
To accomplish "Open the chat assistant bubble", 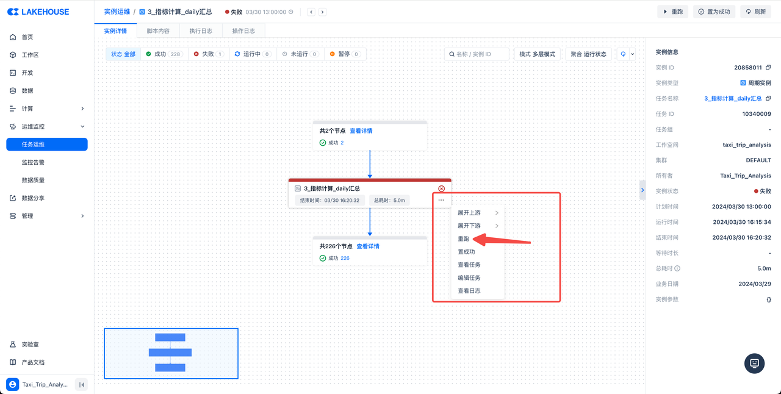I will tap(754, 363).
